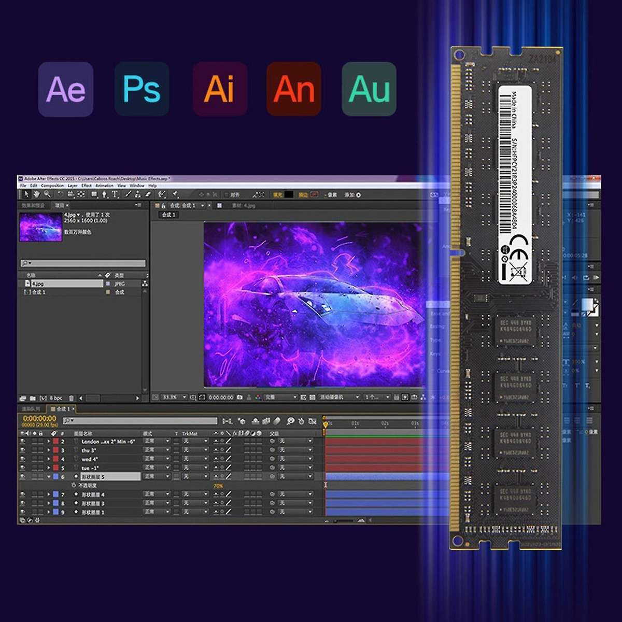
Task: Open the Composition menu
Action: click(x=52, y=186)
